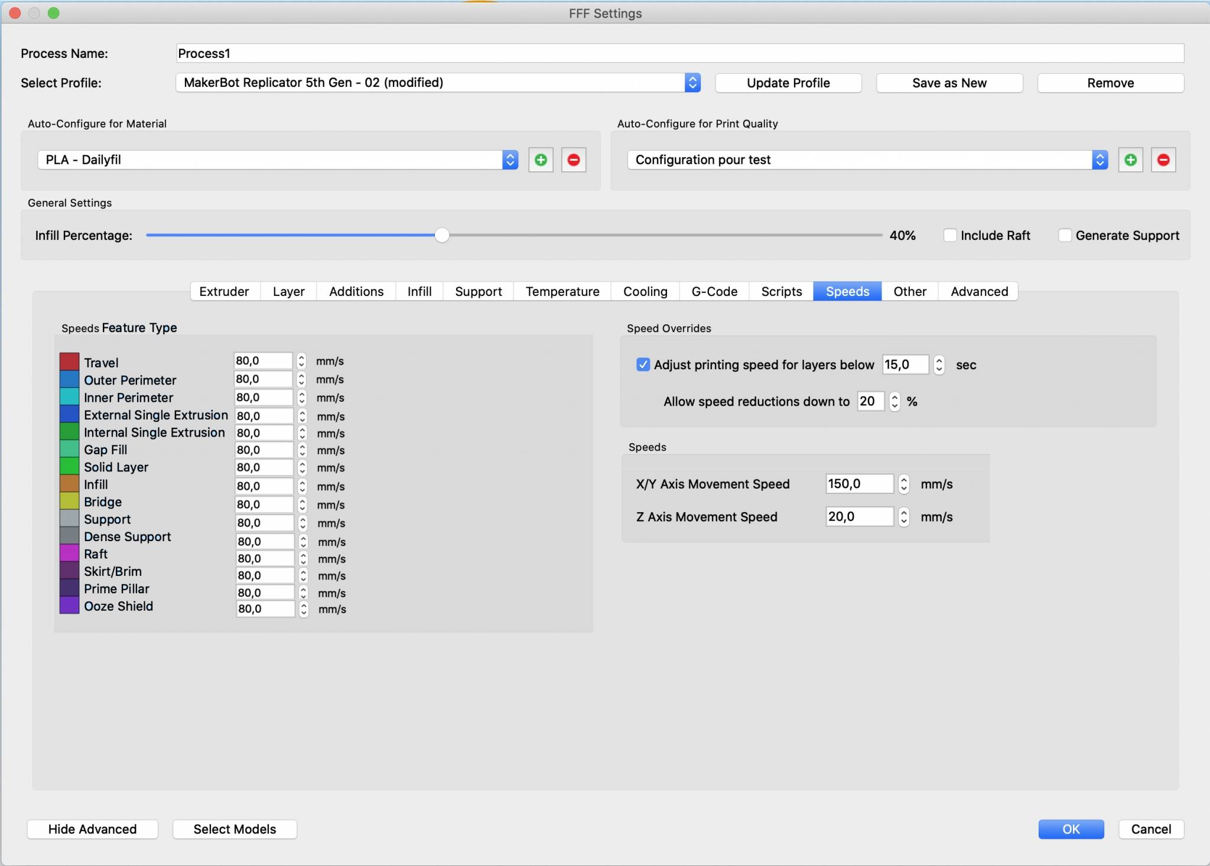Screen dimensions: 1210x866
Task: Click the Save as New button
Action: pyautogui.click(x=949, y=83)
